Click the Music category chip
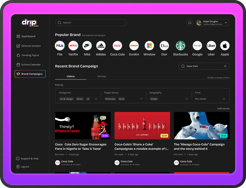This screenshot has height=188, width=246. click(80, 99)
